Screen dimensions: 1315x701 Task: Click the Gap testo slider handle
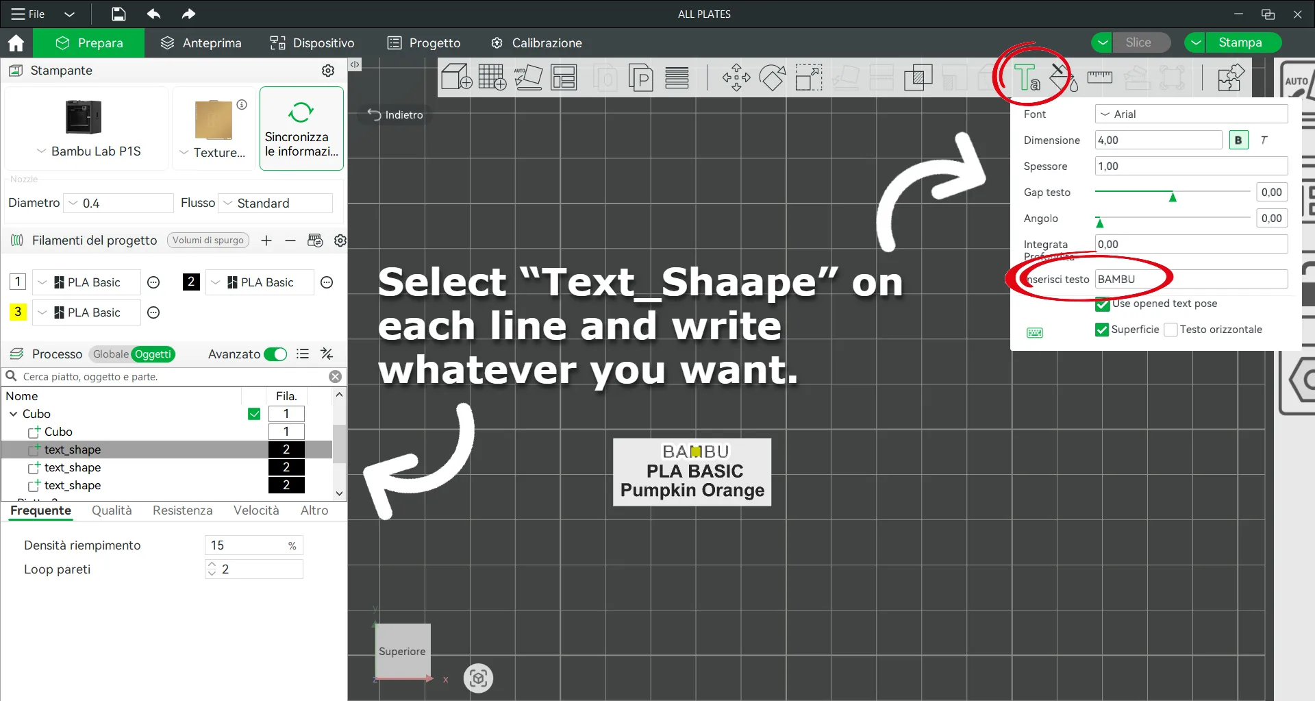point(1173,197)
